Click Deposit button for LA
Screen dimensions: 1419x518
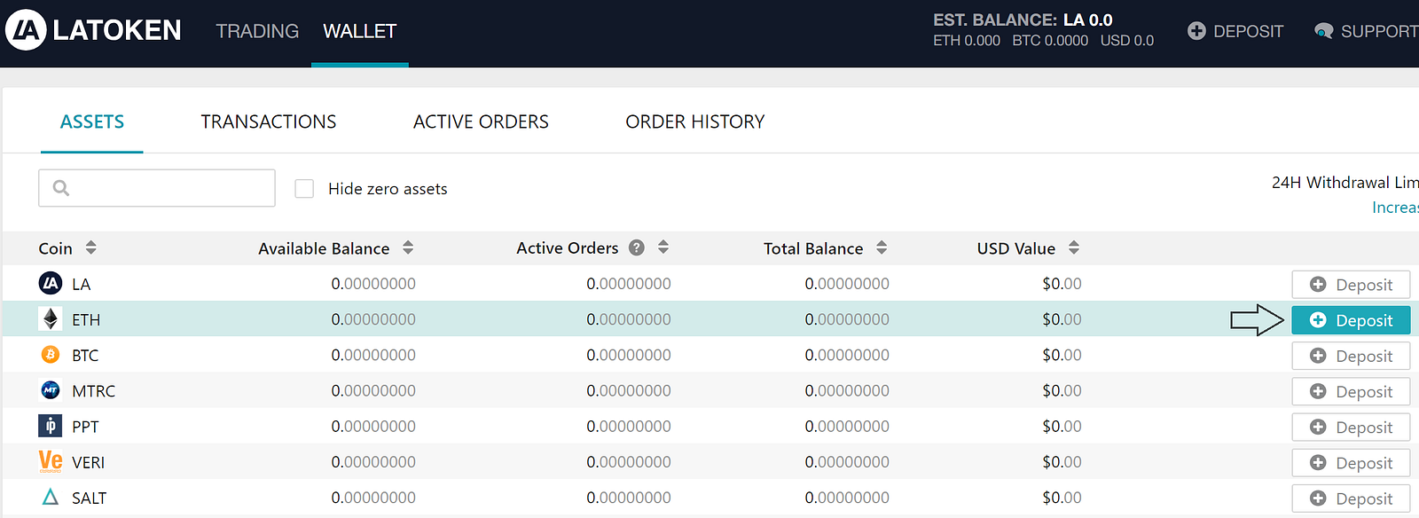point(1351,285)
